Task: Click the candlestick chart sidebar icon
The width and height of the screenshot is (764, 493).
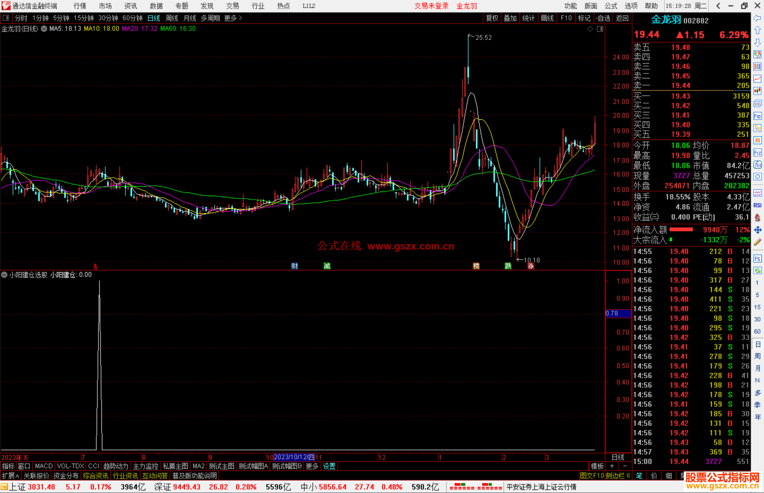Action: click(x=757, y=91)
